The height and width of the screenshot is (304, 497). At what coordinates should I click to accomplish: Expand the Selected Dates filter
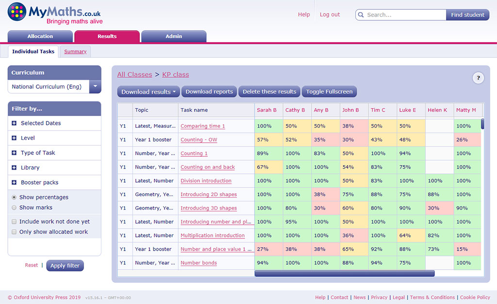pyautogui.click(x=14, y=123)
